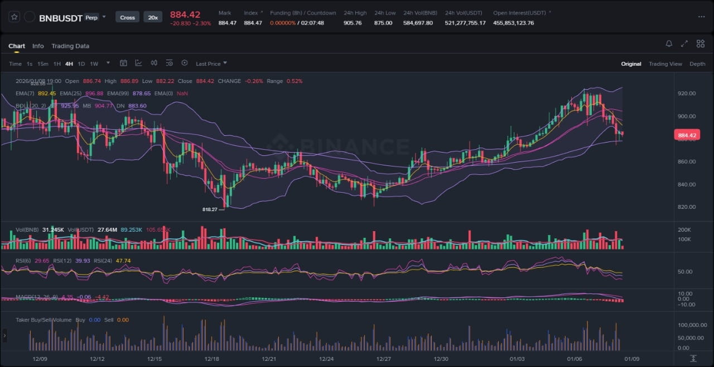This screenshot has width=714, height=367.
Task: Click the EMA(7) indicator value 892.45
Action: (47, 94)
